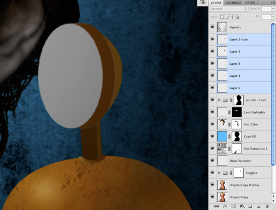The image size is (276, 210).
Task: Click the Layers panel scrollbar thumb
Action: 273,95
